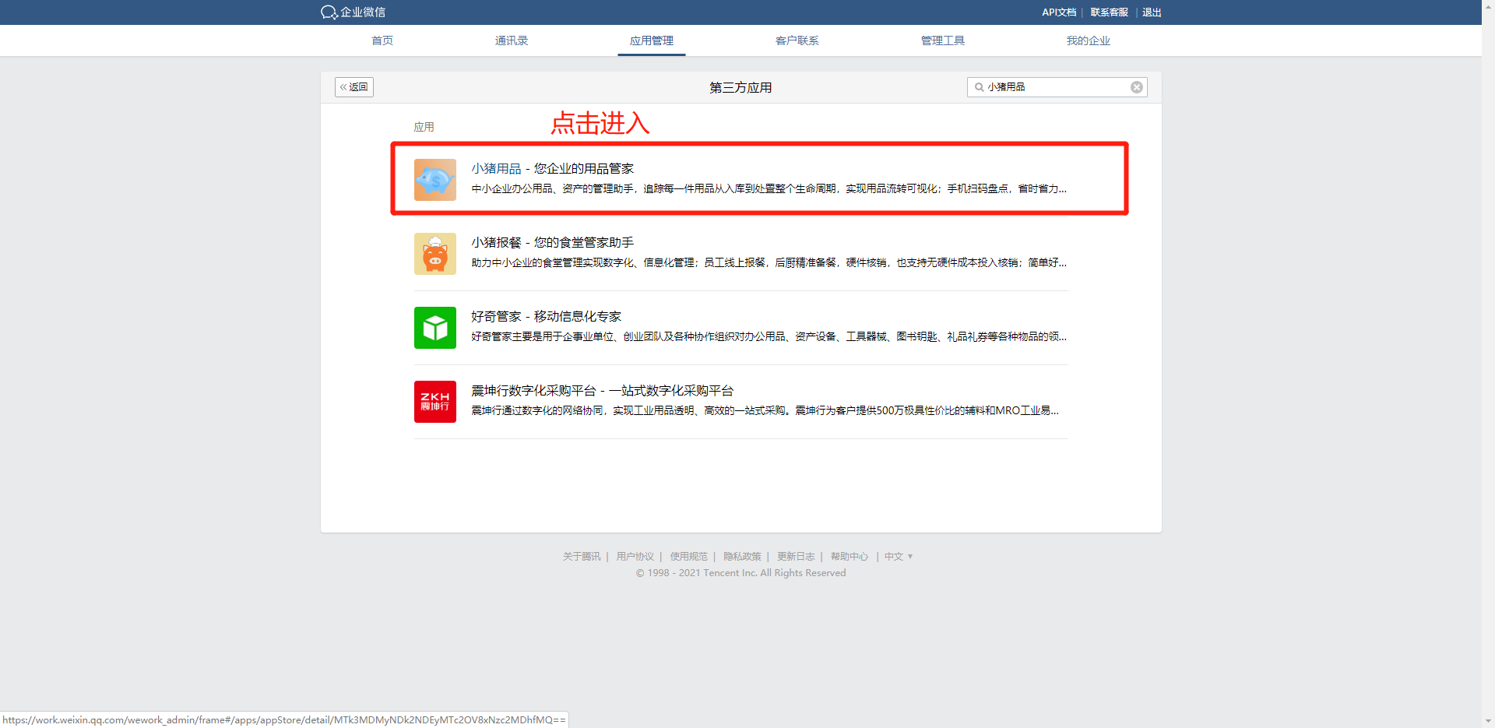Open the 小猪报餐 pig chef icon
The height and width of the screenshot is (728, 1495).
pos(435,254)
